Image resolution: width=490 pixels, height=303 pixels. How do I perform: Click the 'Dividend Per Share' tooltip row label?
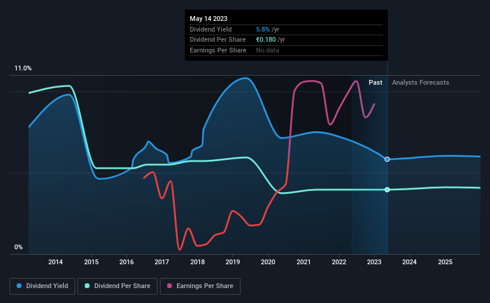click(217, 40)
